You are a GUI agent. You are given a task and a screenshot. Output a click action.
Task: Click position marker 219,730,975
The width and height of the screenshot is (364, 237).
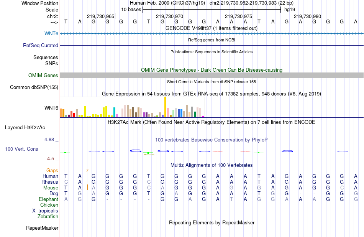(239, 16)
